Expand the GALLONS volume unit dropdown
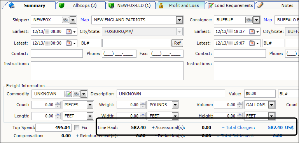The width and height of the screenshot is (299, 143). (x=272, y=105)
